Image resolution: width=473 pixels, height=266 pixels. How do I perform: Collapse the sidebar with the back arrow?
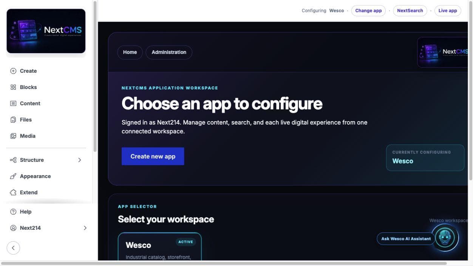coord(13,248)
